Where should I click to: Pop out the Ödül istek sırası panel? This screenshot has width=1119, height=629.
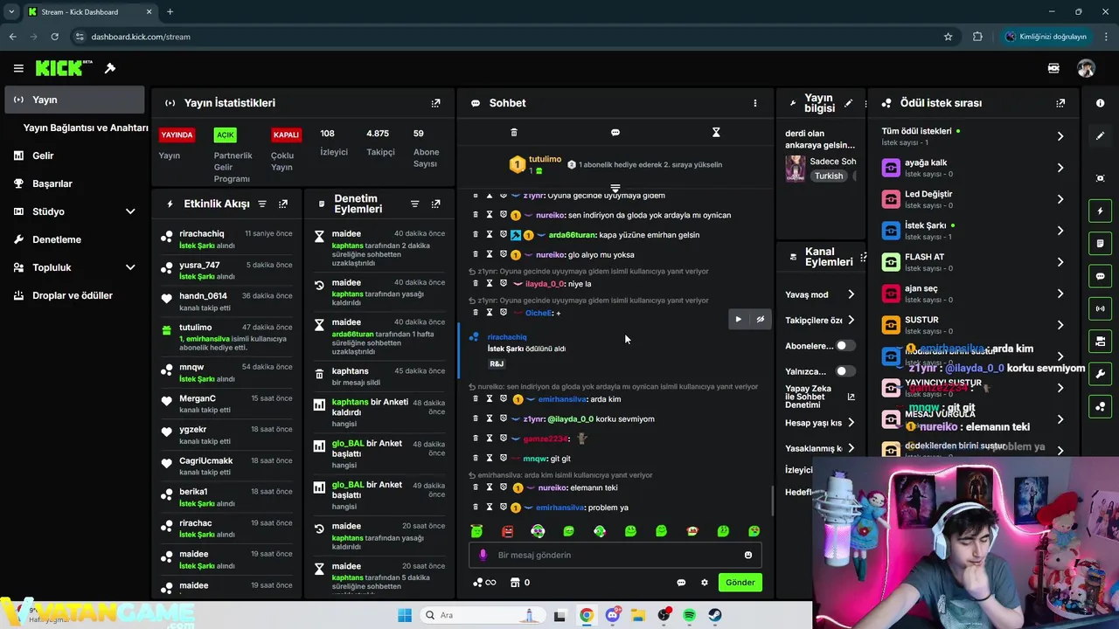tap(1060, 103)
